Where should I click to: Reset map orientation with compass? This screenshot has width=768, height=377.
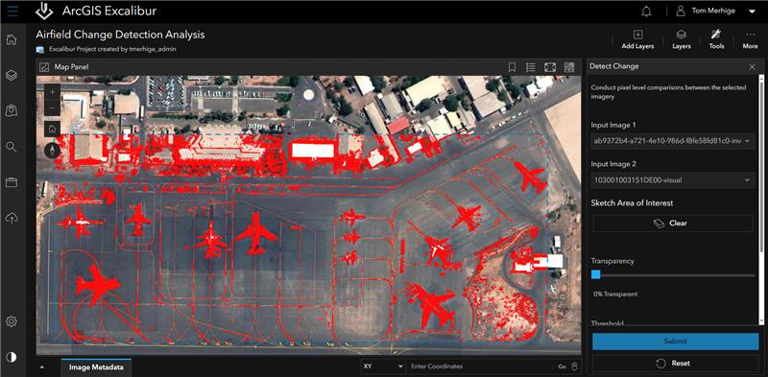53,151
